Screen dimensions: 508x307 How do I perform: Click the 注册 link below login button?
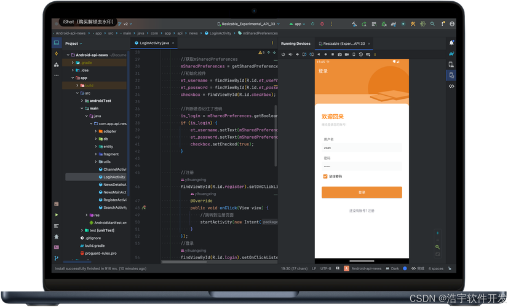point(371,211)
